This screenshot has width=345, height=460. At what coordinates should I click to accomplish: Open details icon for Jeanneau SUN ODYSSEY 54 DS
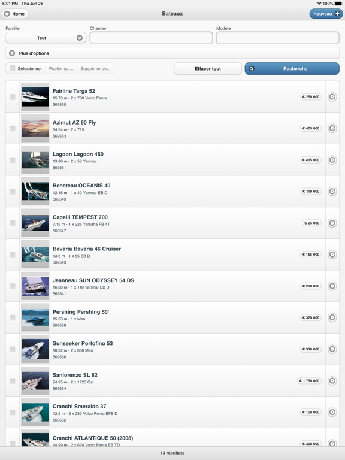[x=332, y=286]
